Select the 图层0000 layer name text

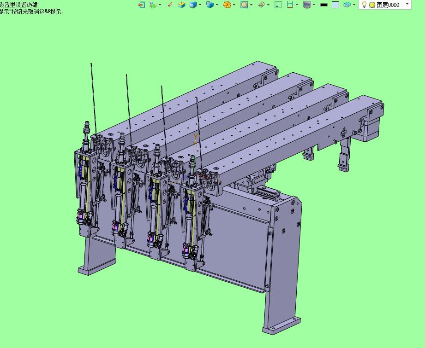pyautogui.click(x=388, y=5)
